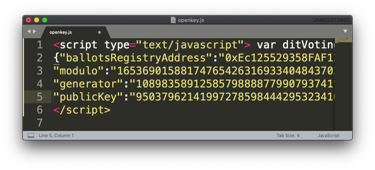Click the JS file icon in title bar

click(x=173, y=20)
